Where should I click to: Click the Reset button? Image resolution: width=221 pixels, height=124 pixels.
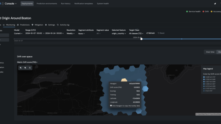(x=161, y=33)
